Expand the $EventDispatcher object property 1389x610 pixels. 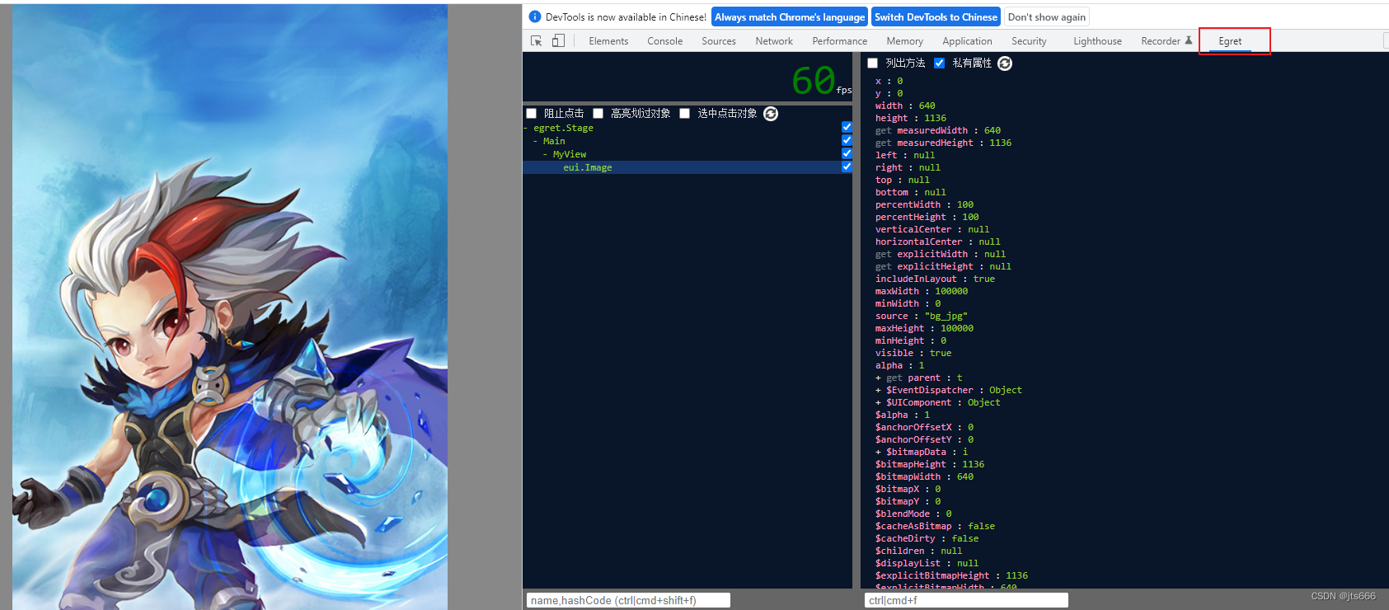pyautogui.click(x=879, y=391)
